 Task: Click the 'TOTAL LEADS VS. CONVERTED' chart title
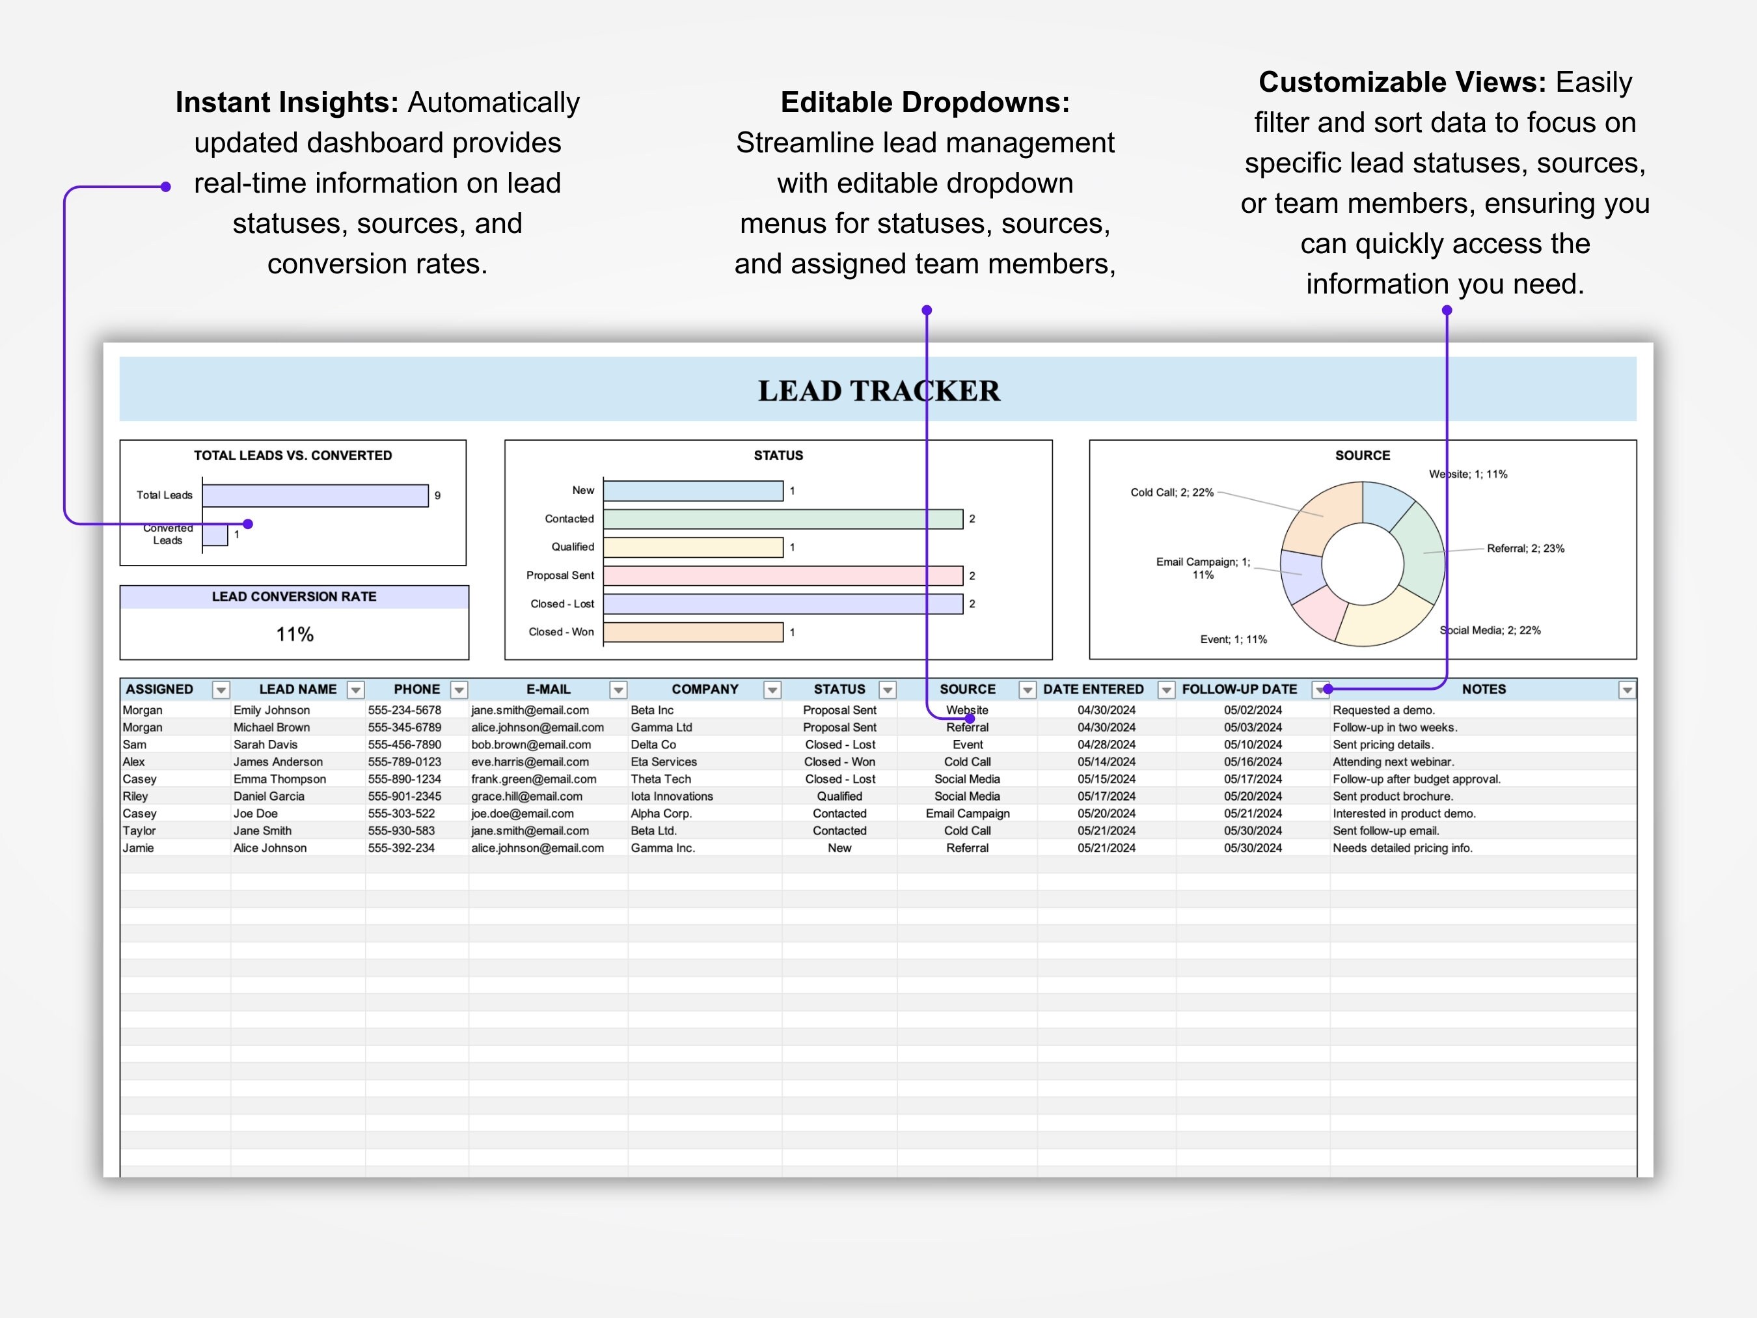[x=293, y=455]
